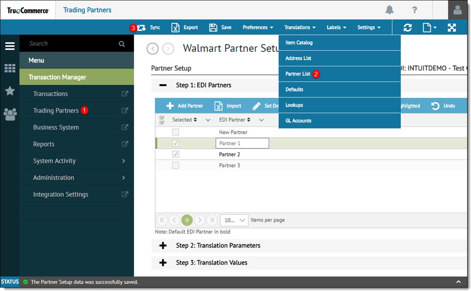Select Lookups from Translations menu
Image resolution: width=471 pixels, height=291 pixels.
[339, 105]
